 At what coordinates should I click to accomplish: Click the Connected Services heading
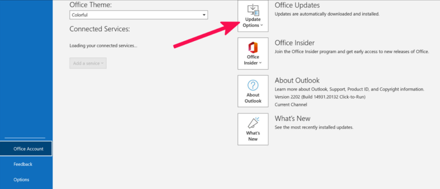100,29
